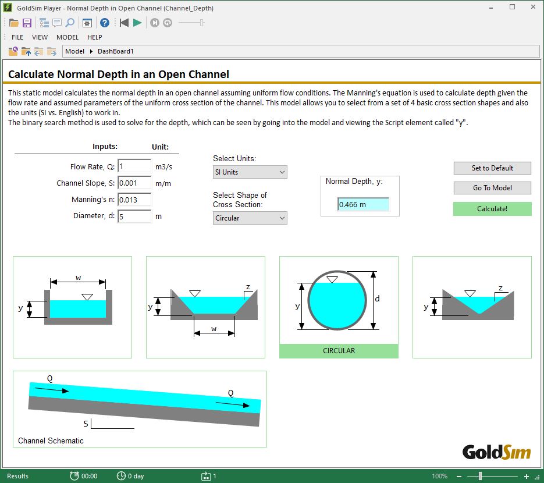Screen dimensions: 544x483
Task: Open the VIEW menu
Action: tap(40, 37)
